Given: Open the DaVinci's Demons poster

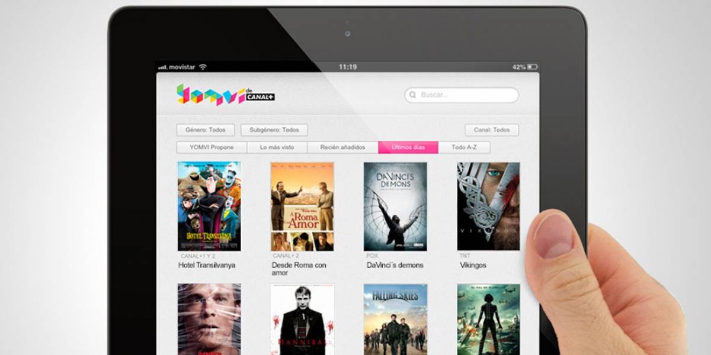Looking at the screenshot, I should [x=395, y=206].
